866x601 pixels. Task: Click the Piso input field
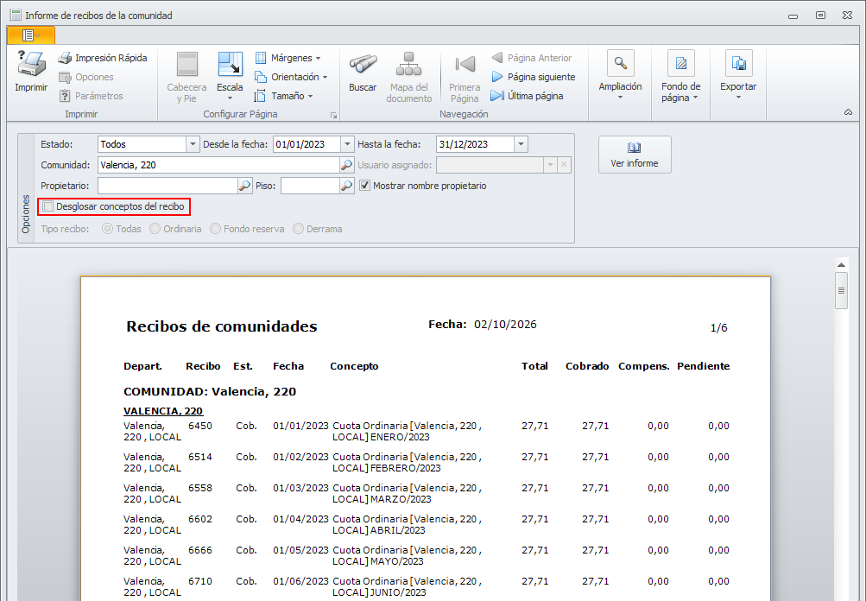310,186
